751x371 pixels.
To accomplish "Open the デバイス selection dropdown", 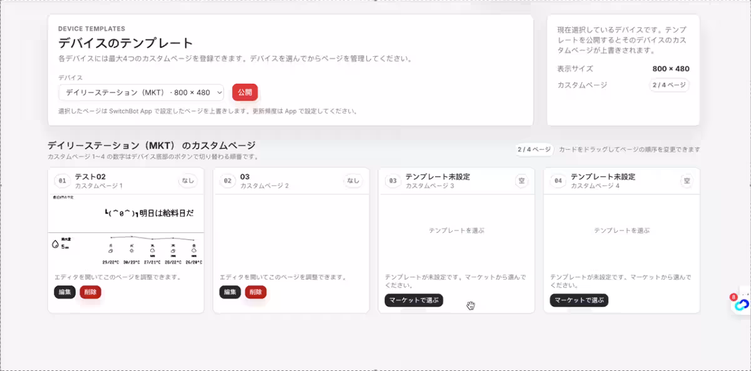I will [141, 92].
